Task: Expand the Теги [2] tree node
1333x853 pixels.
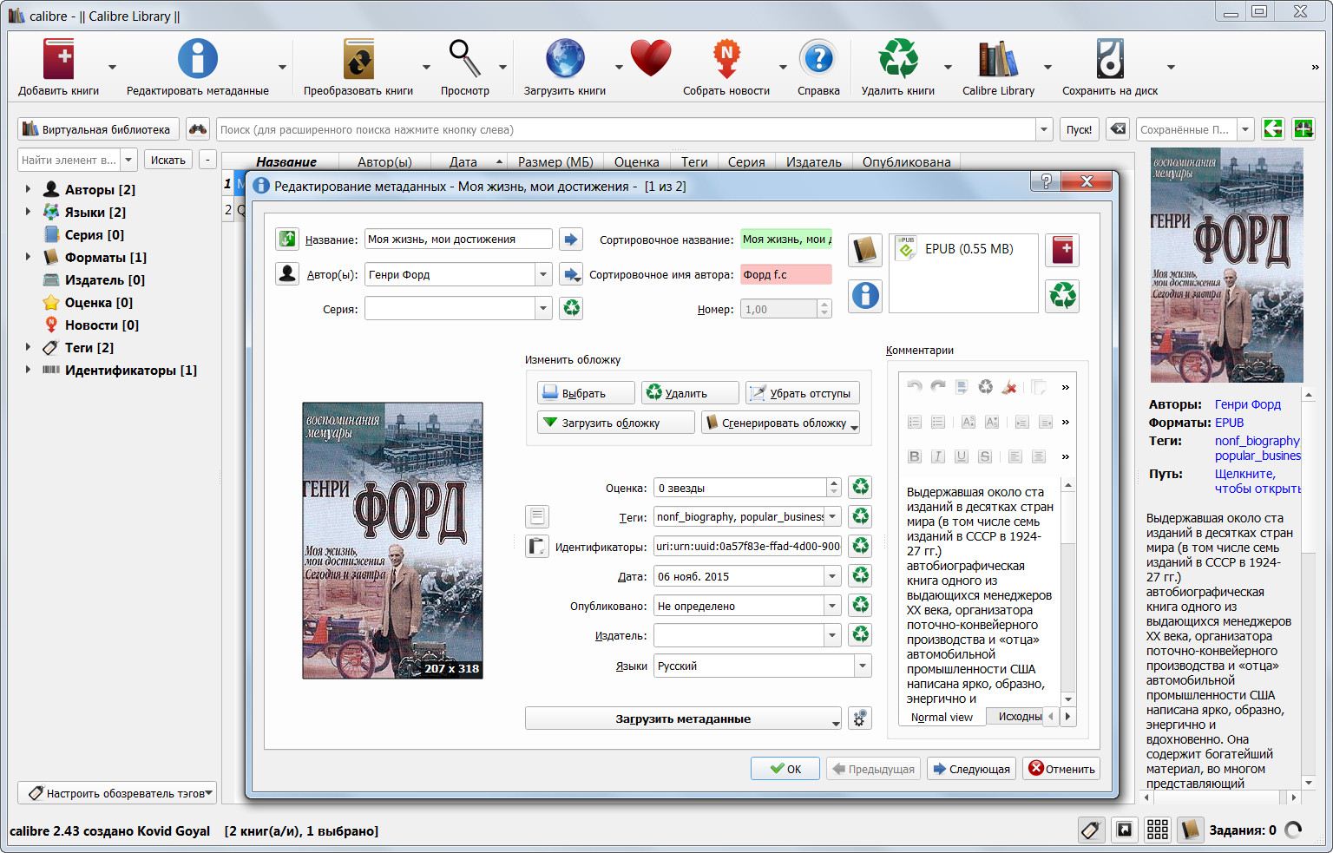Action: click(28, 346)
